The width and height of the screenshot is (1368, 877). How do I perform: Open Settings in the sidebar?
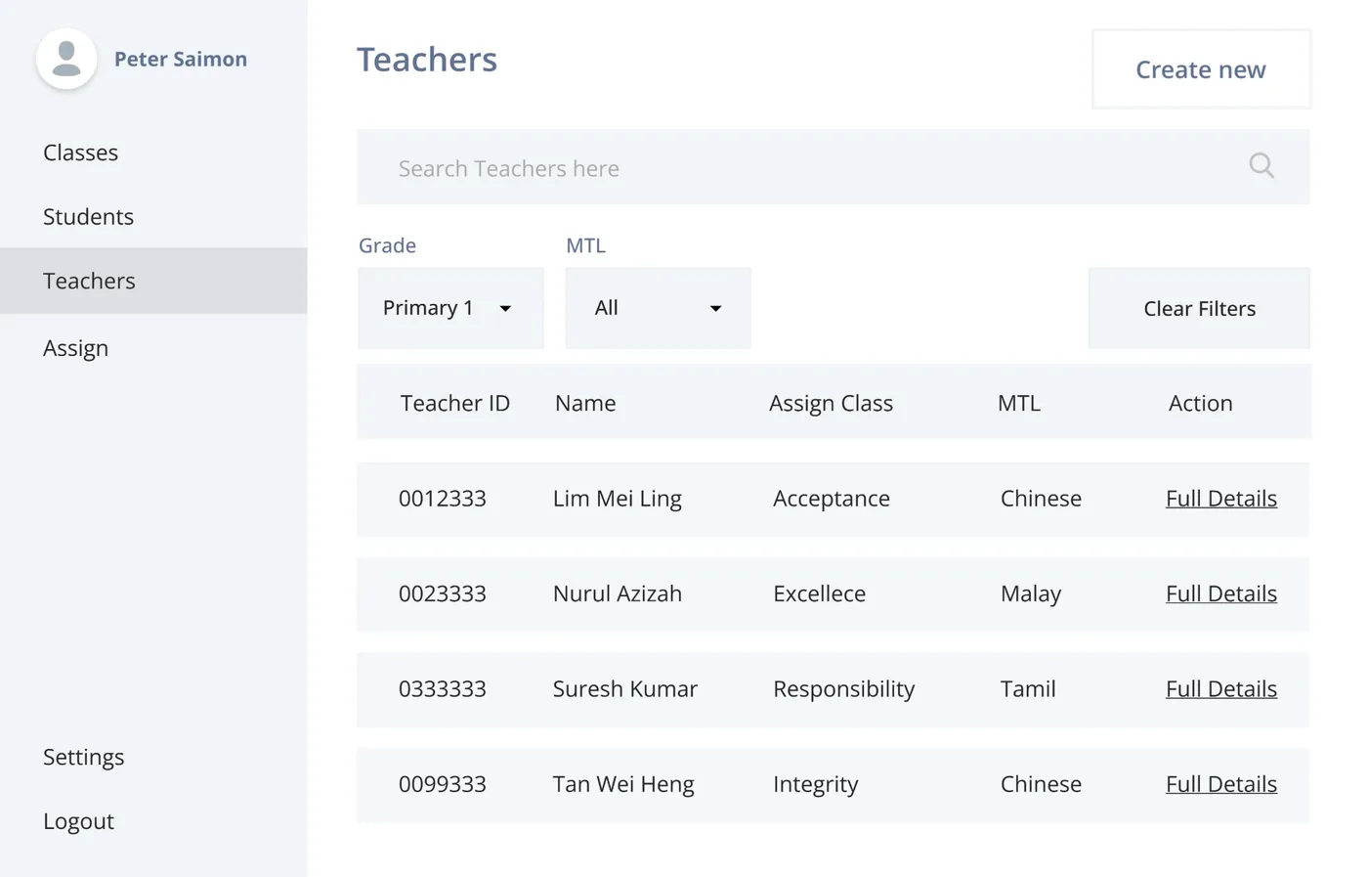tap(83, 757)
